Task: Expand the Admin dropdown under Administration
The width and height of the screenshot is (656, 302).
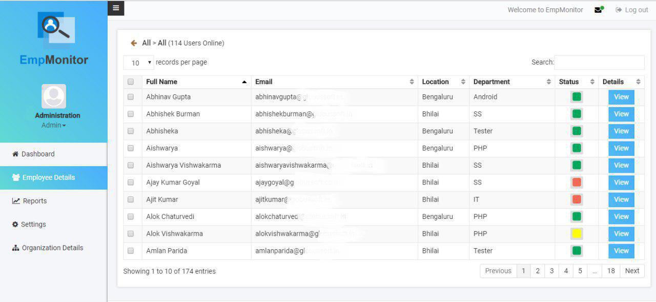Action: tap(54, 126)
